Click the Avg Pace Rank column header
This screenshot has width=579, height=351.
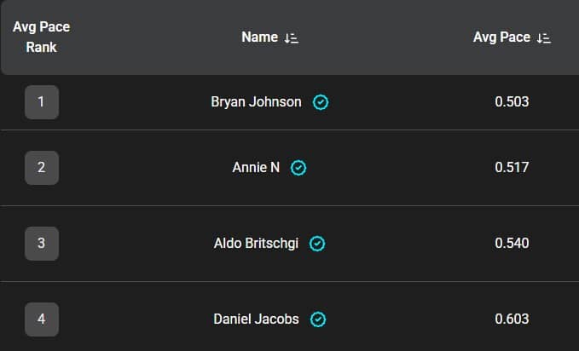42,37
